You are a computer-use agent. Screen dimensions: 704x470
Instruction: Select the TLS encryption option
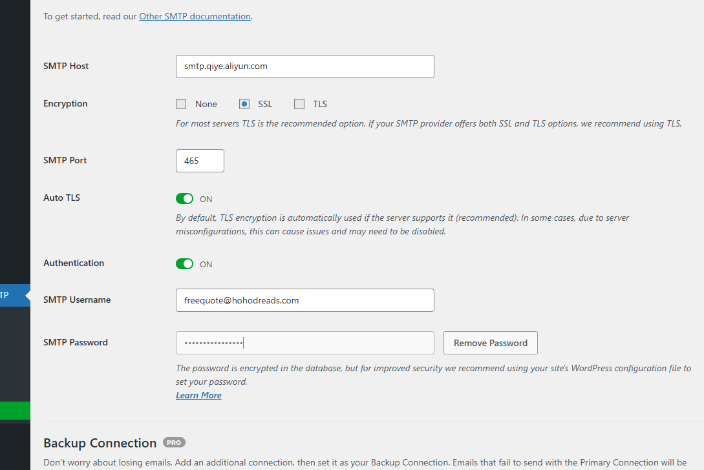[299, 104]
